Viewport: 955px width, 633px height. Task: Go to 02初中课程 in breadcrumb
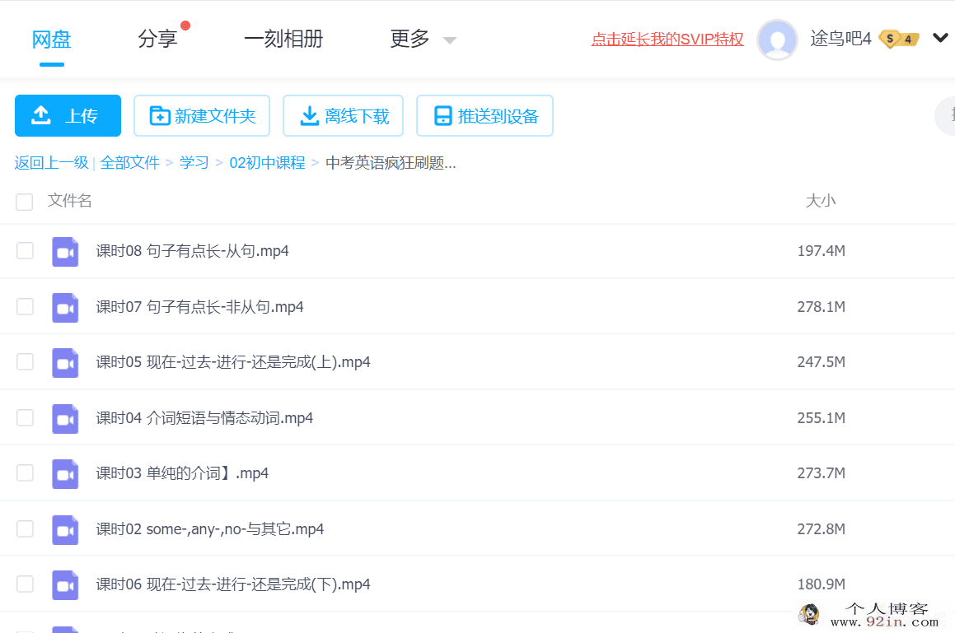[x=267, y=163]
